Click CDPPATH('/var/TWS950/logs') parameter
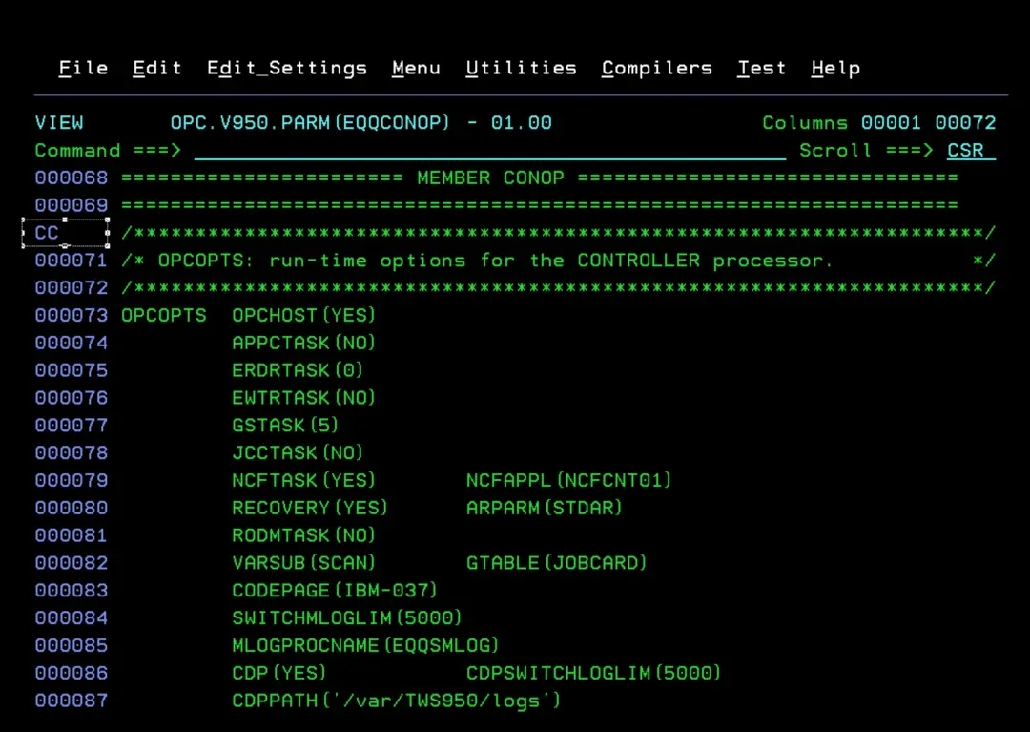Screen dimensions: 1030x732 [396, 701]
